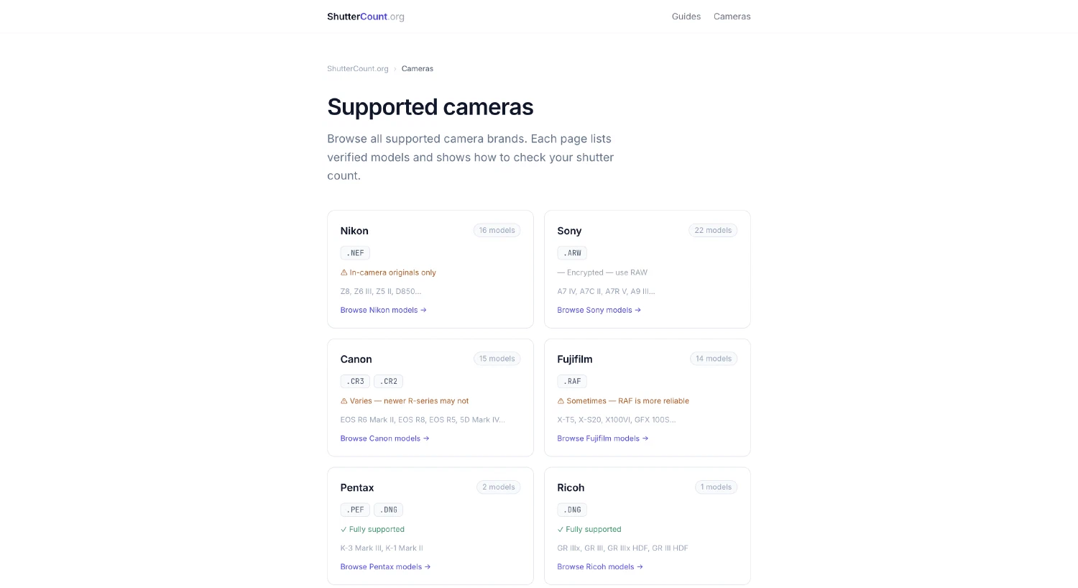Open the ShutterCount.org home logo

(x=365, y=17)
